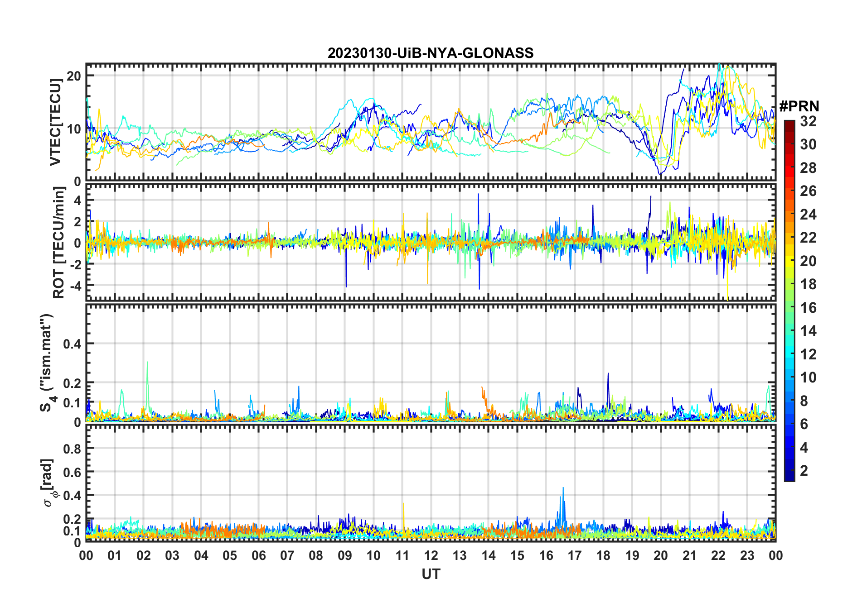This screenshot has width=862, height=602.
Task: Click the 0.4 tick on the S4 axis
Action: [x=72, y=344]
